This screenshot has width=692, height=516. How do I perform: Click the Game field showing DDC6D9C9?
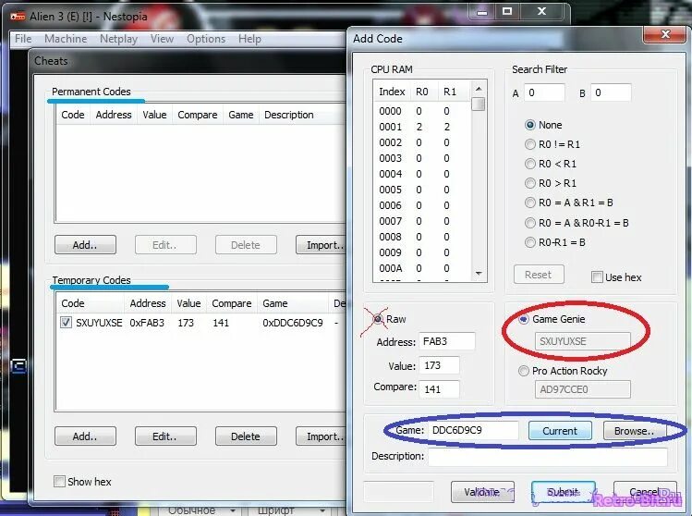473,430
